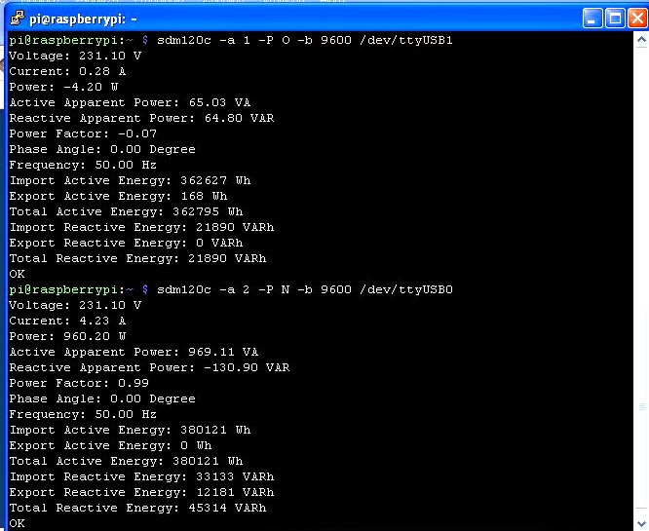
Task: Click 'Export Active Energy: 0 Wh'
Action: pos(110,445)
